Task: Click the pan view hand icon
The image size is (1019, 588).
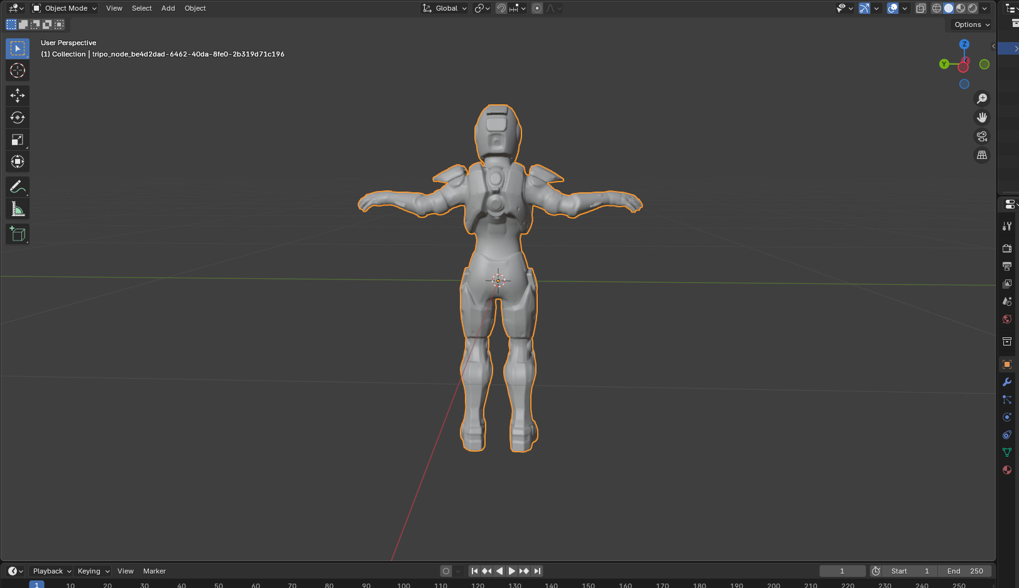Action: coord(982,117)
